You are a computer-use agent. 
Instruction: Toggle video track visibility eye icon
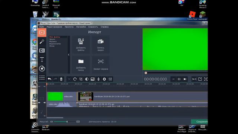pyautogui.click(x=39, y=103)
